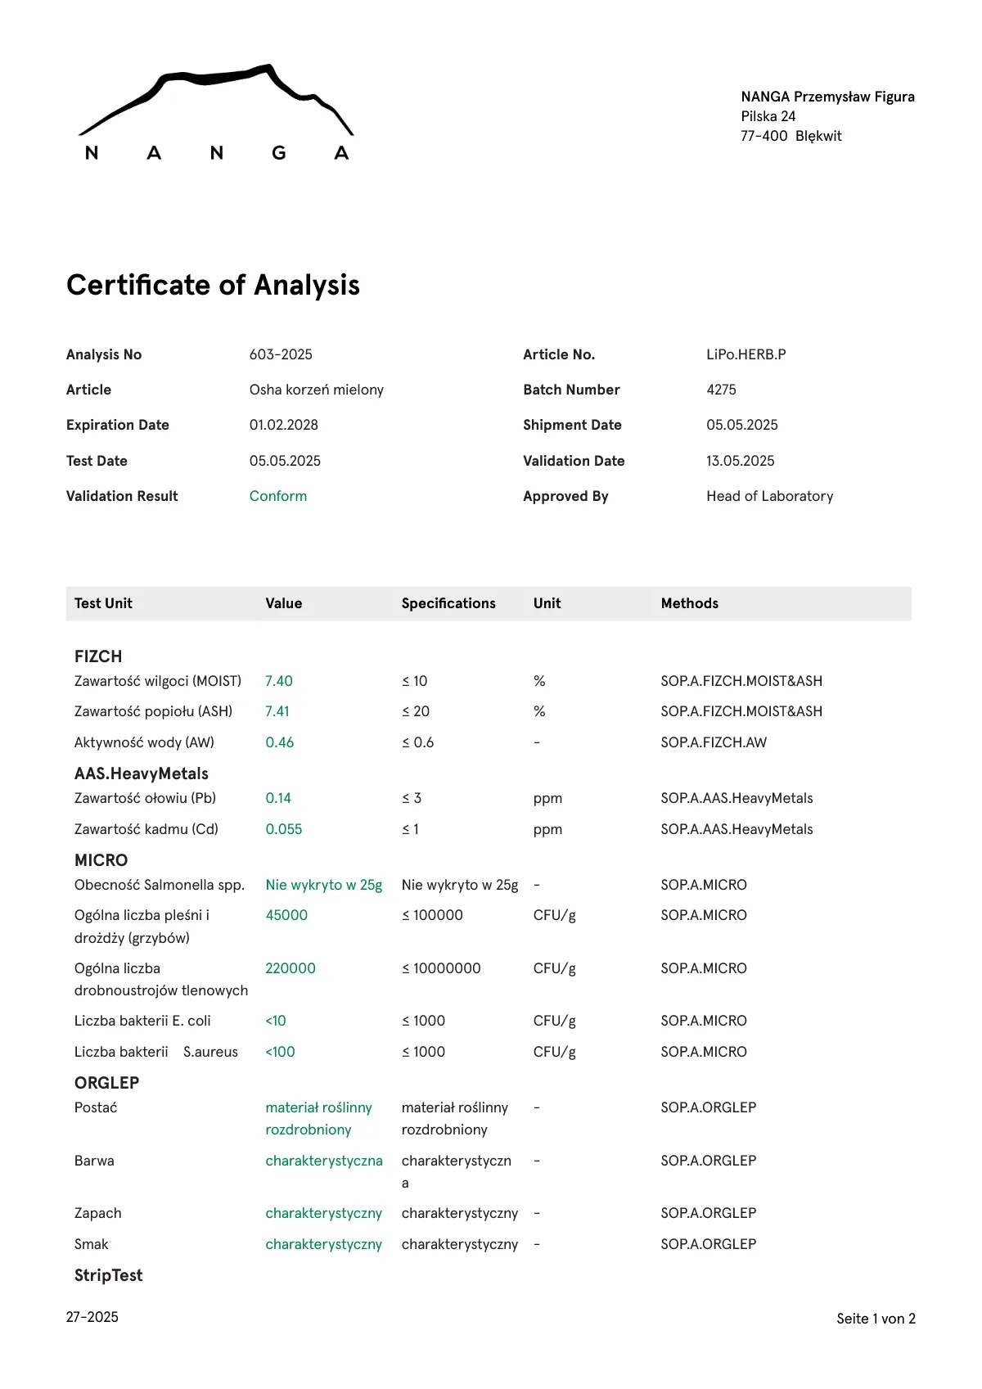982x1389 pixels.
Task: Click the batch number 4275
Action: pyautogui.click(x=721, y=390)
